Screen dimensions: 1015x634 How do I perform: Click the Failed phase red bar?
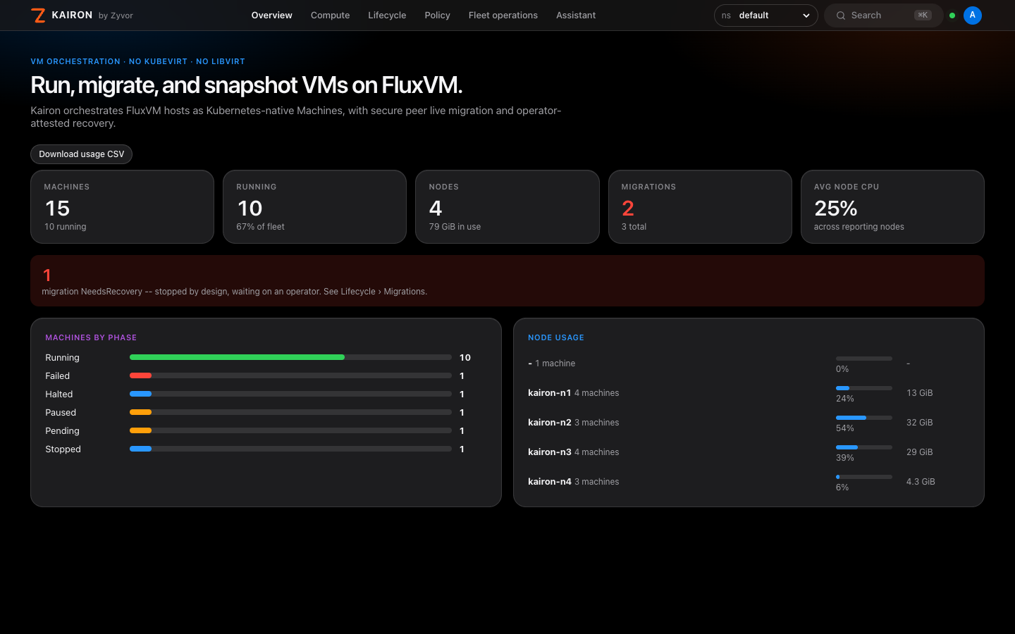coord(141,375)
